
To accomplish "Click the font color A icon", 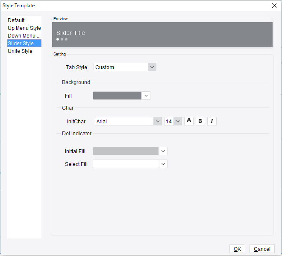I will click(189, 121).
